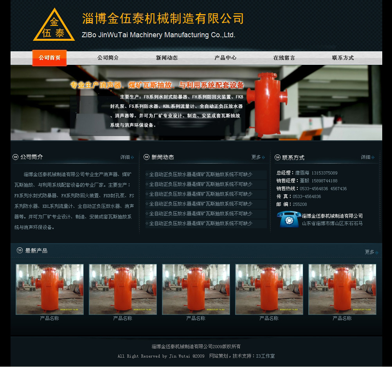
Task: Go to 联系方式 in the navigation bar
Action: click(343, 58)
